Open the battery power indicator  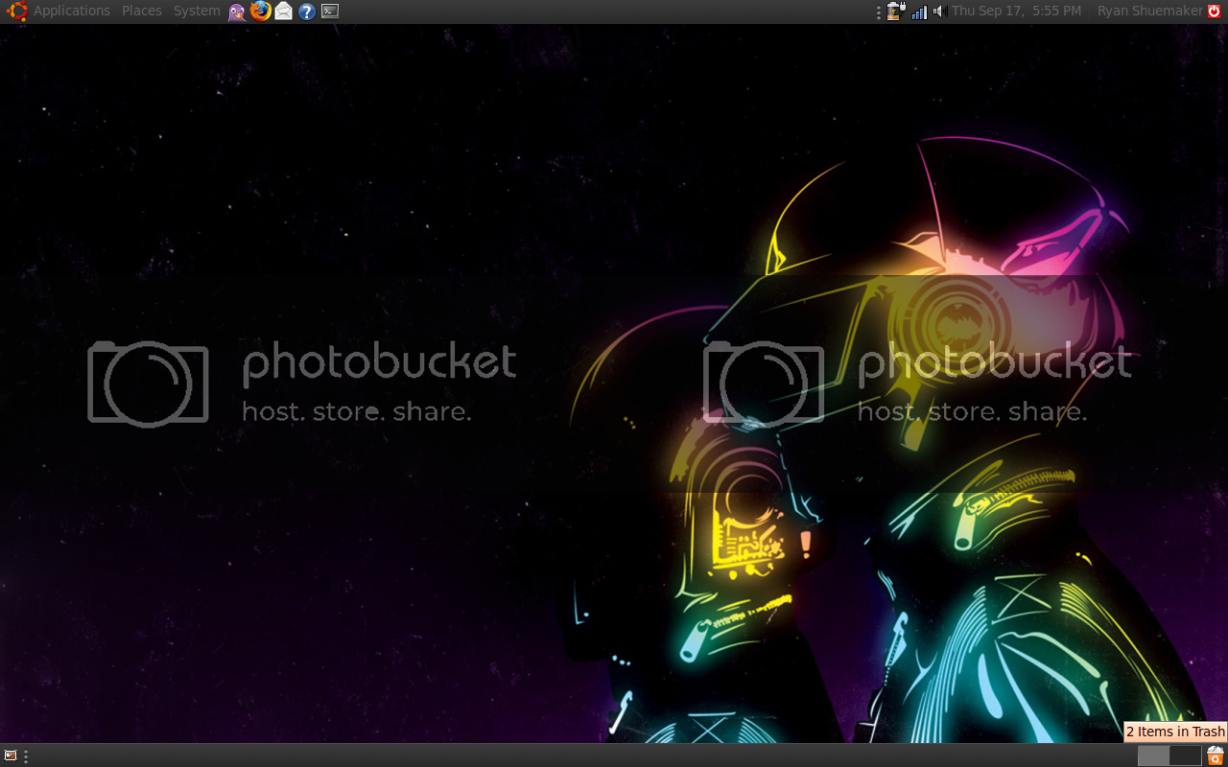pyautogui.click(x=896, y=12)
